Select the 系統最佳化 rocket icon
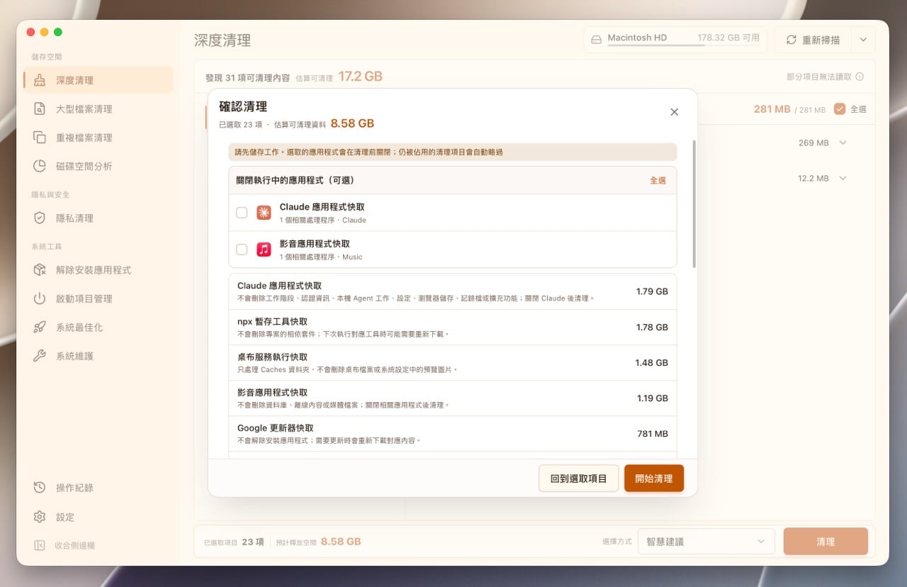 tap(40, 327)
